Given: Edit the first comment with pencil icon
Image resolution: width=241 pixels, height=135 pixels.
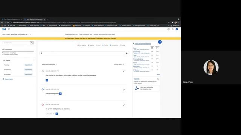Looking at the screenshot, I should [124, 71].
